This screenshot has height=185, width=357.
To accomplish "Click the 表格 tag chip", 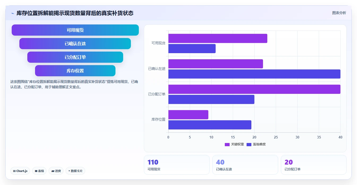I will pyautogui.click(x=39, y=171).
